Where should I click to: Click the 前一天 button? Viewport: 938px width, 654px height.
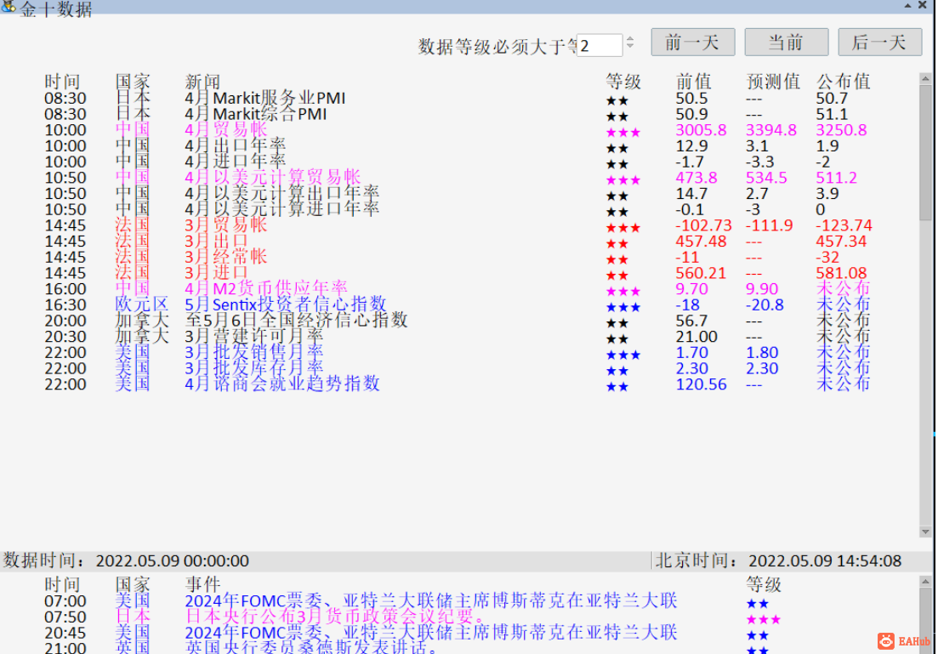click(x=693, y=43)
